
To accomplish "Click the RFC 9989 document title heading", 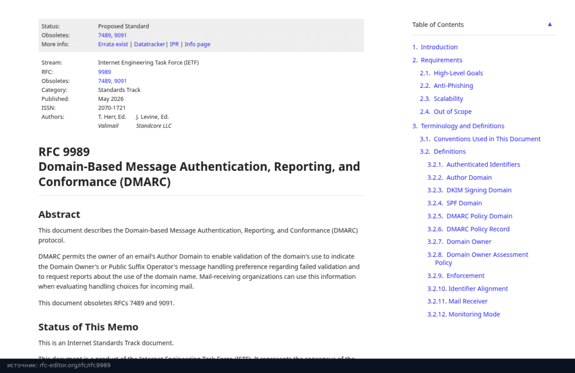I will [199, 167].
